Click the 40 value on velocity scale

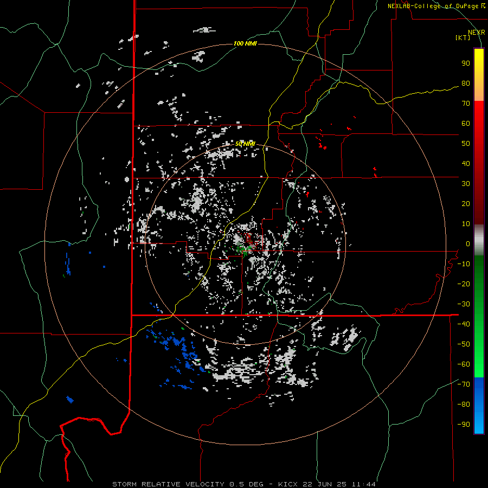tap(466, 164)
